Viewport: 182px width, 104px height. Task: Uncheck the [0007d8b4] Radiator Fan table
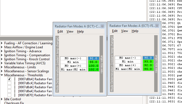9,79
